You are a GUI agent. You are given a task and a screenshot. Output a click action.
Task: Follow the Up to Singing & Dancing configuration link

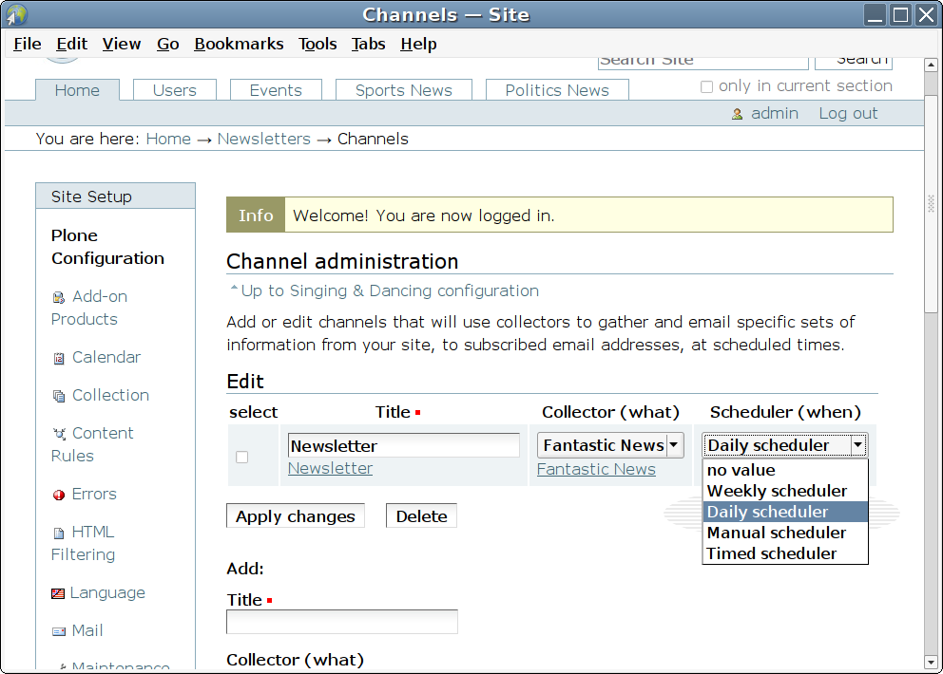click(x=389, y=290)
